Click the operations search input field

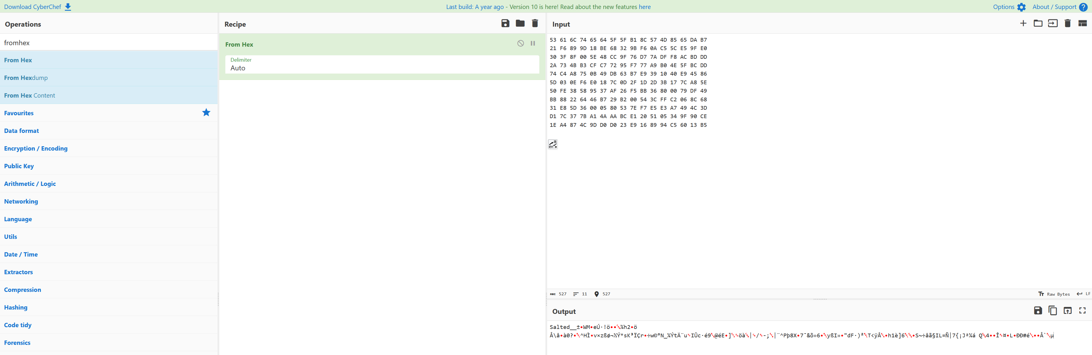[108, 43]
